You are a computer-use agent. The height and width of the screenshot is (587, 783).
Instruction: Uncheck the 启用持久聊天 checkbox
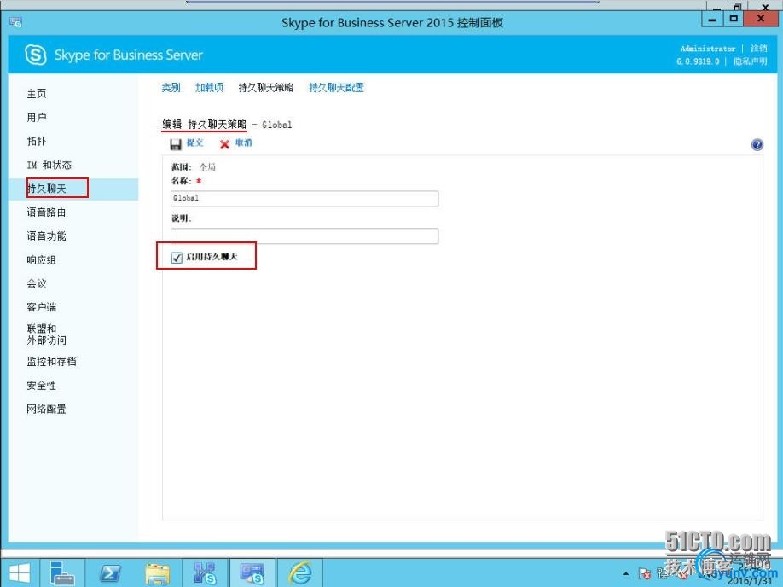click(177, 258)
